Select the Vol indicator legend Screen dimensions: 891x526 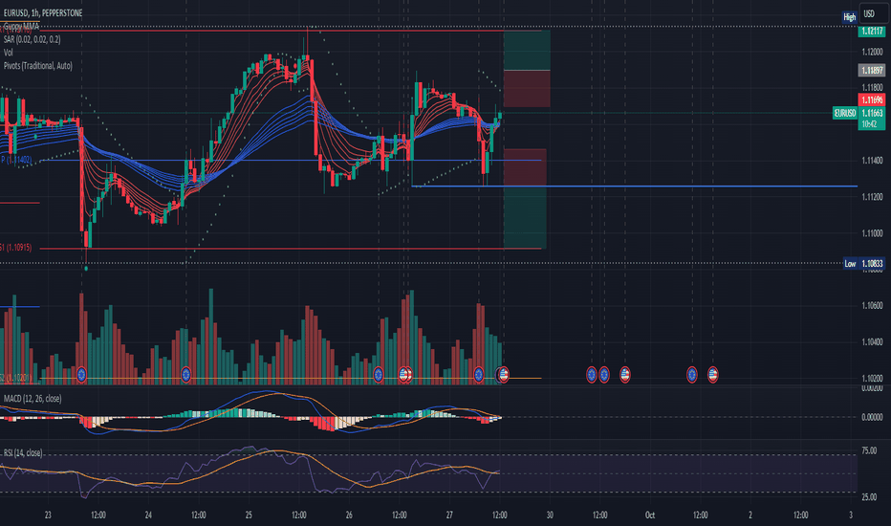pos(8,53)
